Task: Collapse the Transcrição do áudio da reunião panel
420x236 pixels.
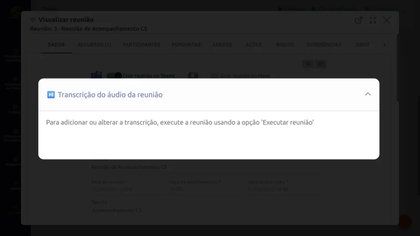Action: click(x=368, y=94)
